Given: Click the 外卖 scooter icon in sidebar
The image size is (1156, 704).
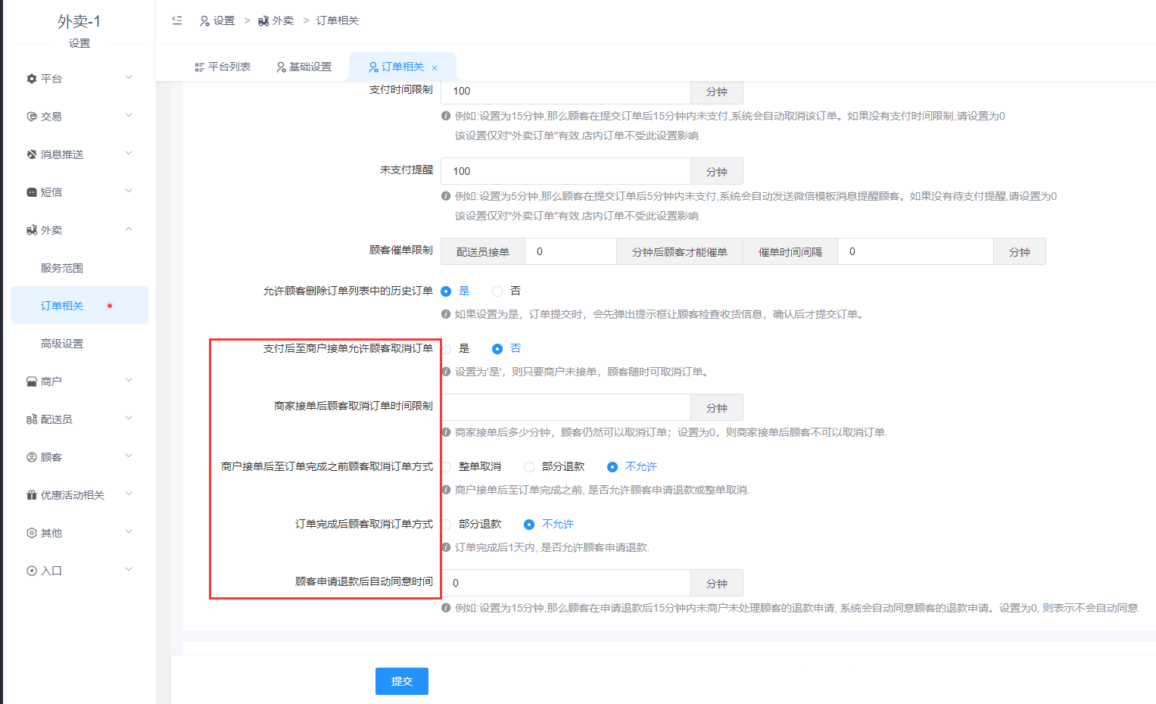Looking at the screenshot, I should [32, 230].
